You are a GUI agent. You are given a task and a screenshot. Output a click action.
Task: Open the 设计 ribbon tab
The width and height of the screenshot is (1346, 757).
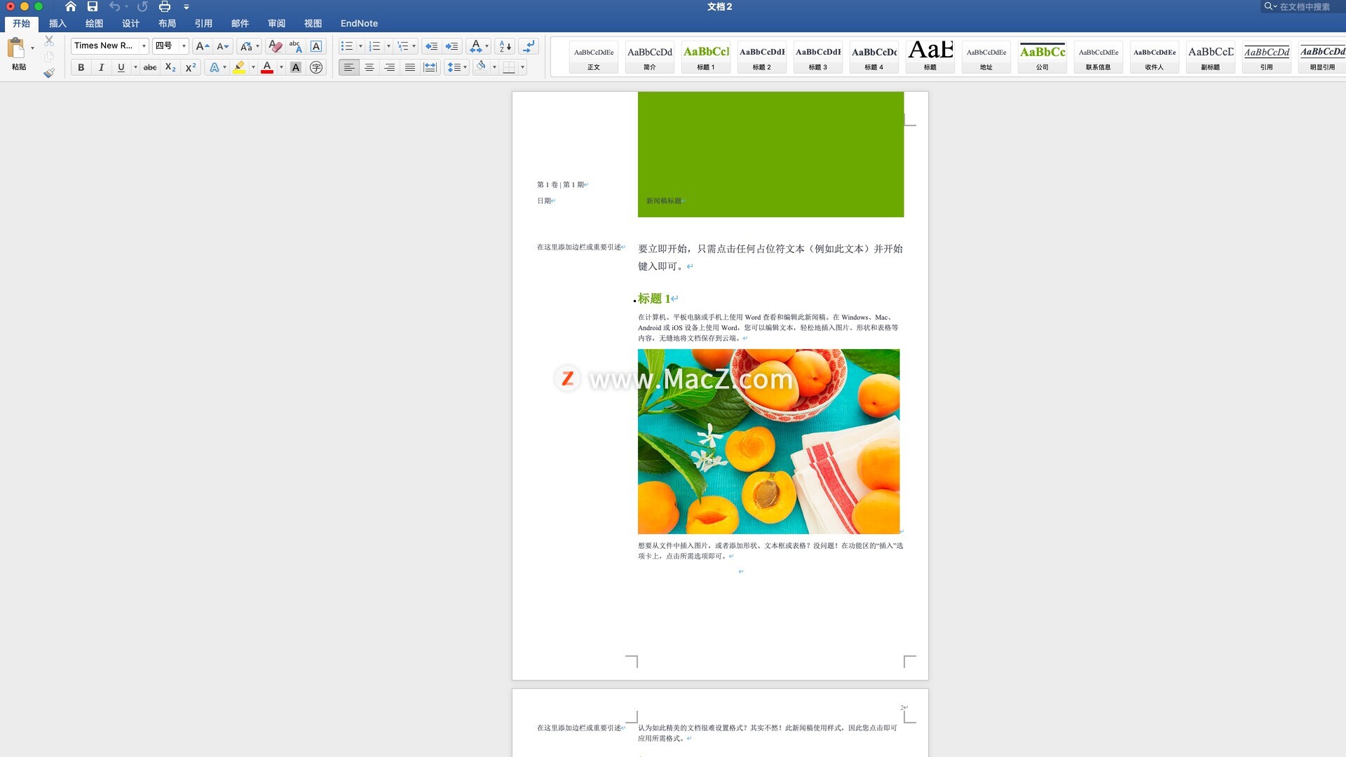click(130, 23)
